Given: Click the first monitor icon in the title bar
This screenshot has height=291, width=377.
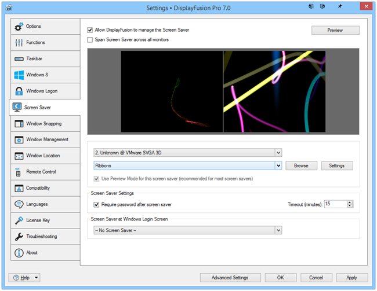Looking at the screenshot, I should click(x=311, y=6).
